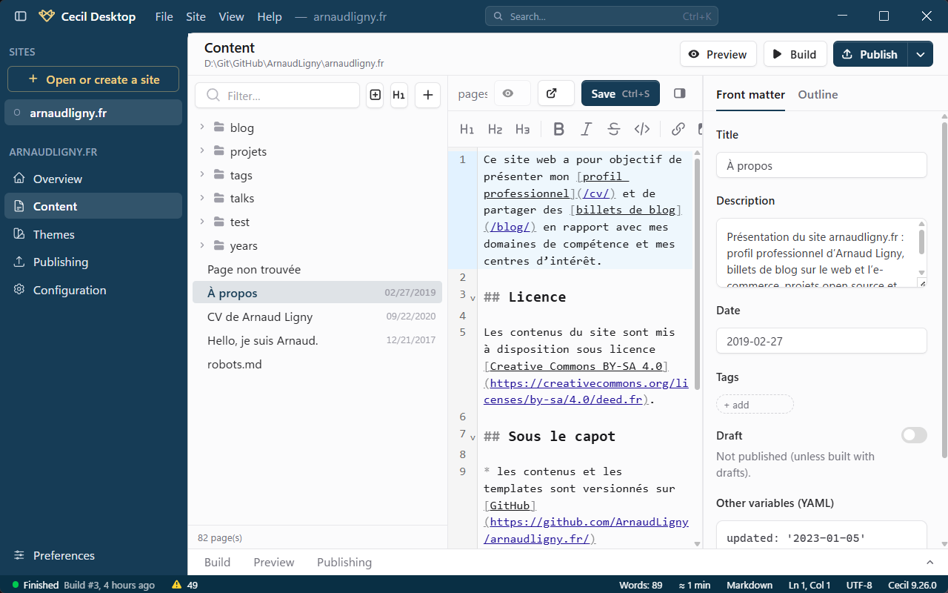The height and width of the screenshot is (593, 948).
Task: Click the H1 icon beside the filter
Action: [399, 95]
